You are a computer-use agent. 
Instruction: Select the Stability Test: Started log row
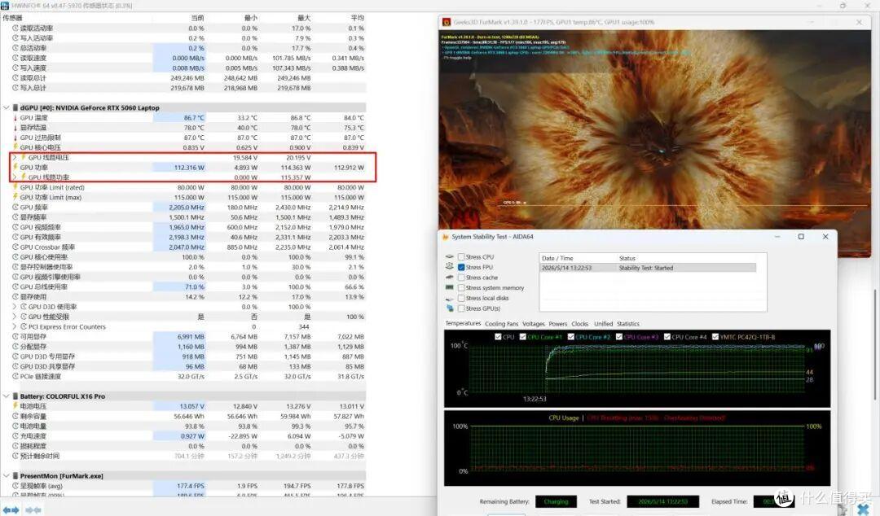click(648, 268)
